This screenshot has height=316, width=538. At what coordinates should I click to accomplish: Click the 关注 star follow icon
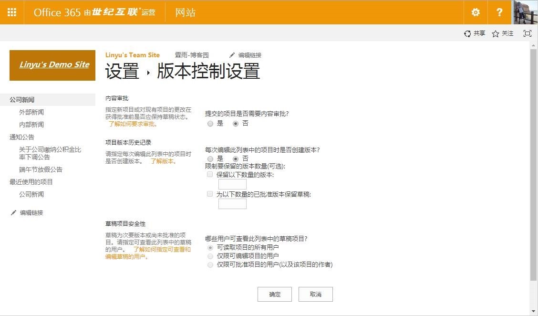point(496,33)
